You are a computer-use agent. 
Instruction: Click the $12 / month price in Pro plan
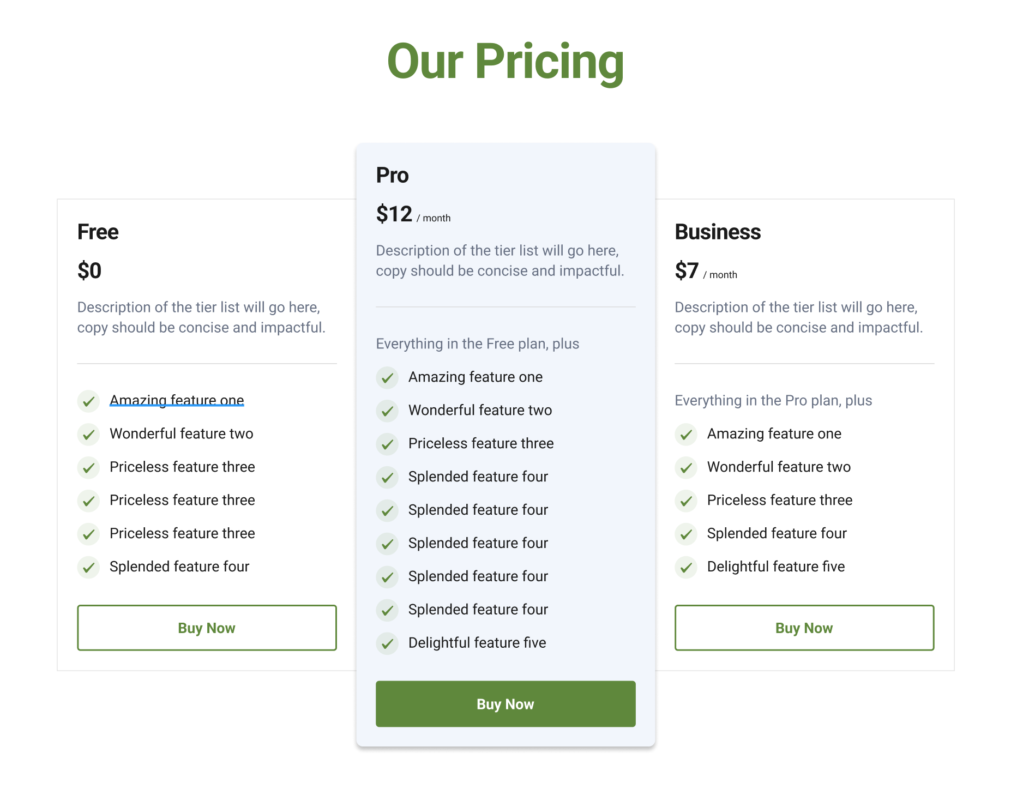coord(413,214)
